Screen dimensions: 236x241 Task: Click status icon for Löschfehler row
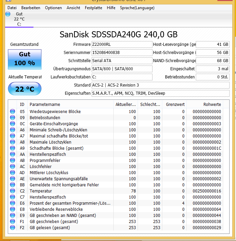(x=13, y=166)
